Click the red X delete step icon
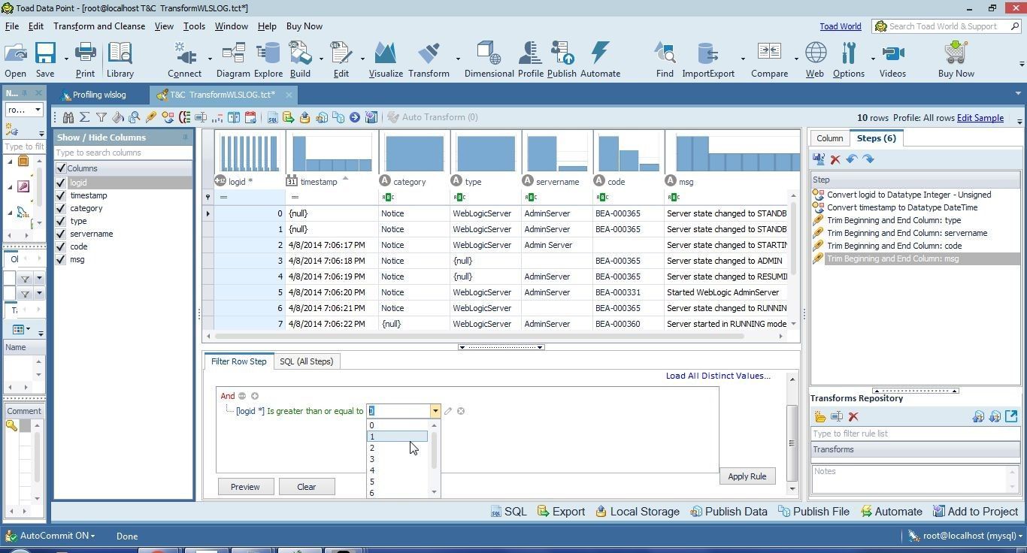1027x553 pixels. (x=835, y=159)
